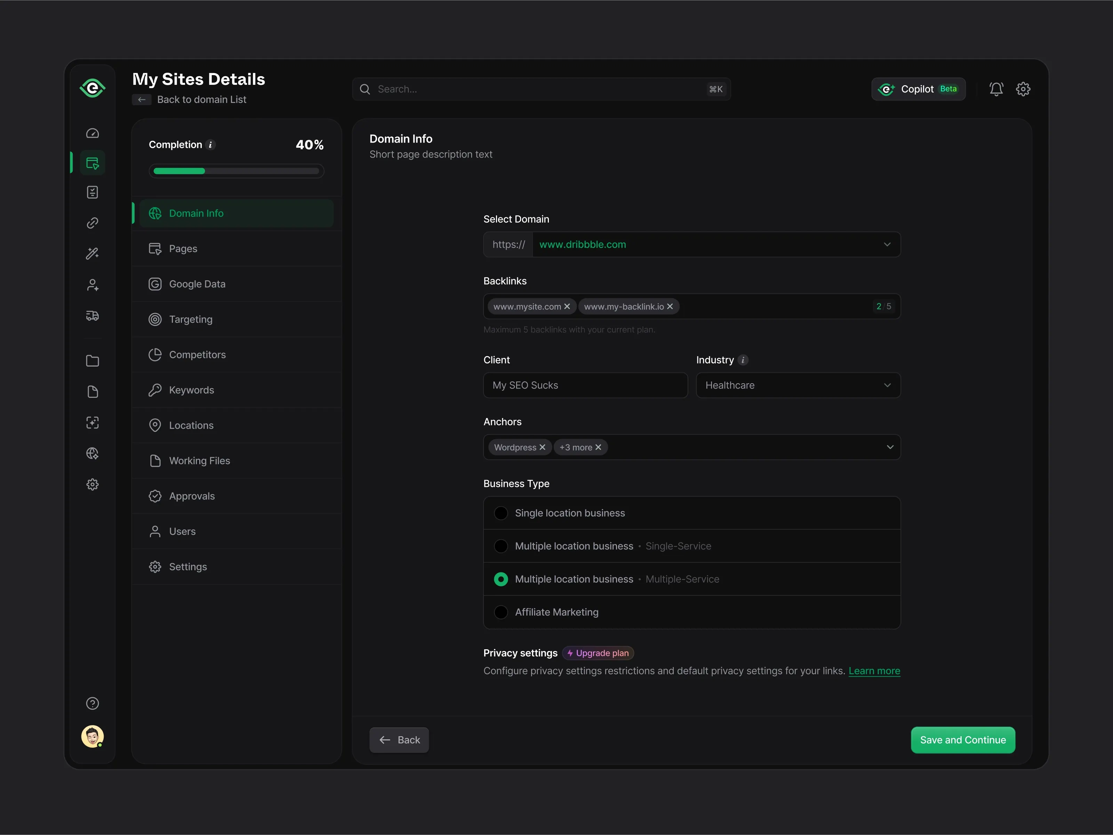
Task: Open the link chain sidebar icon
Action: point(93,223)
